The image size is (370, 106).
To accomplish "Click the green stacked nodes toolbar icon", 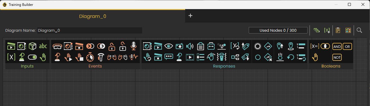I will tap(317, 30).
